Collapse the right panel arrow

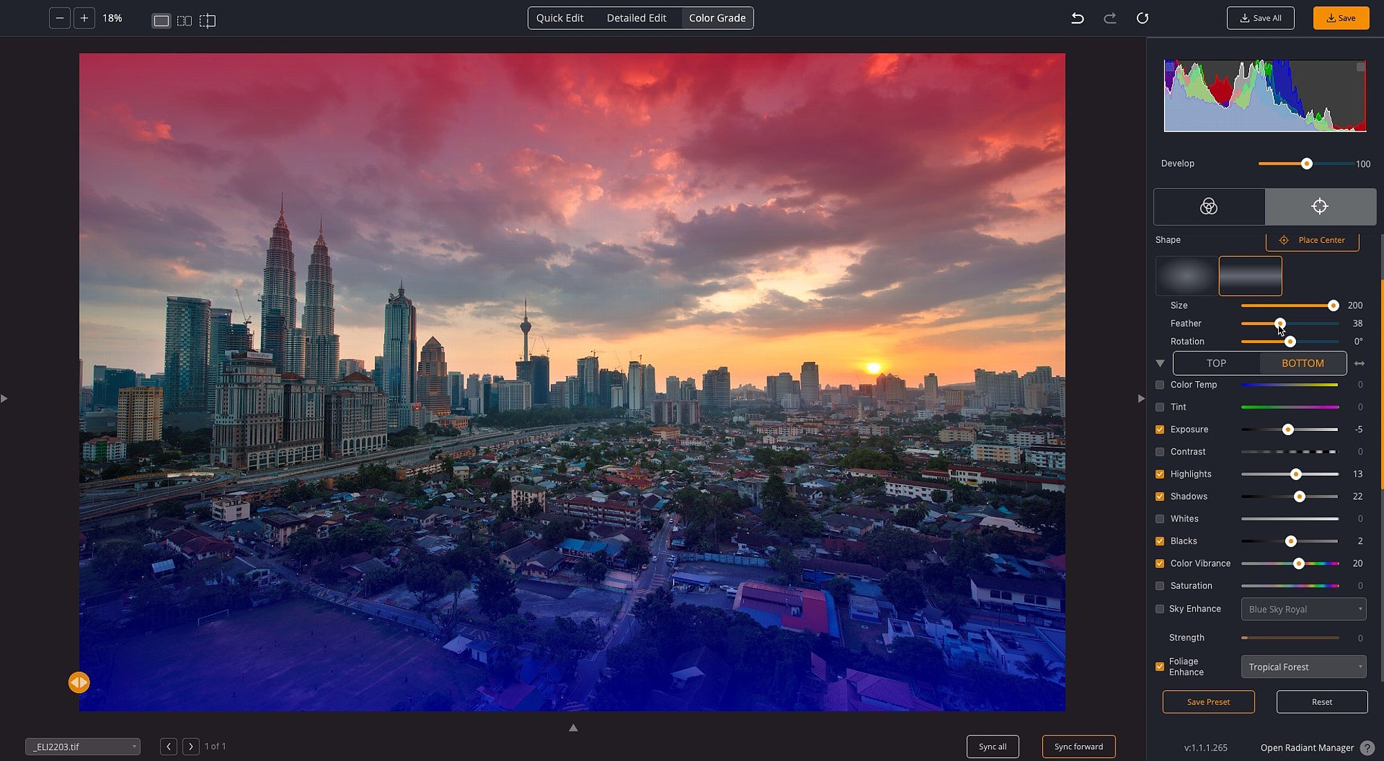(x=1141, y=398)
